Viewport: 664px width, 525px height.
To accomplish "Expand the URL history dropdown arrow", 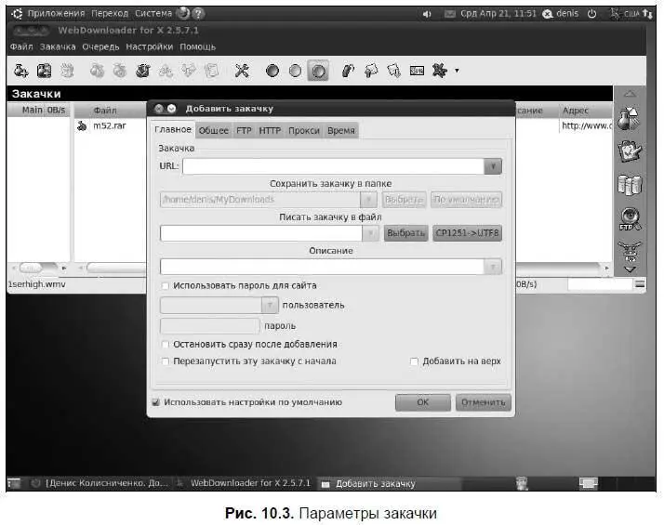I will 493,166.
